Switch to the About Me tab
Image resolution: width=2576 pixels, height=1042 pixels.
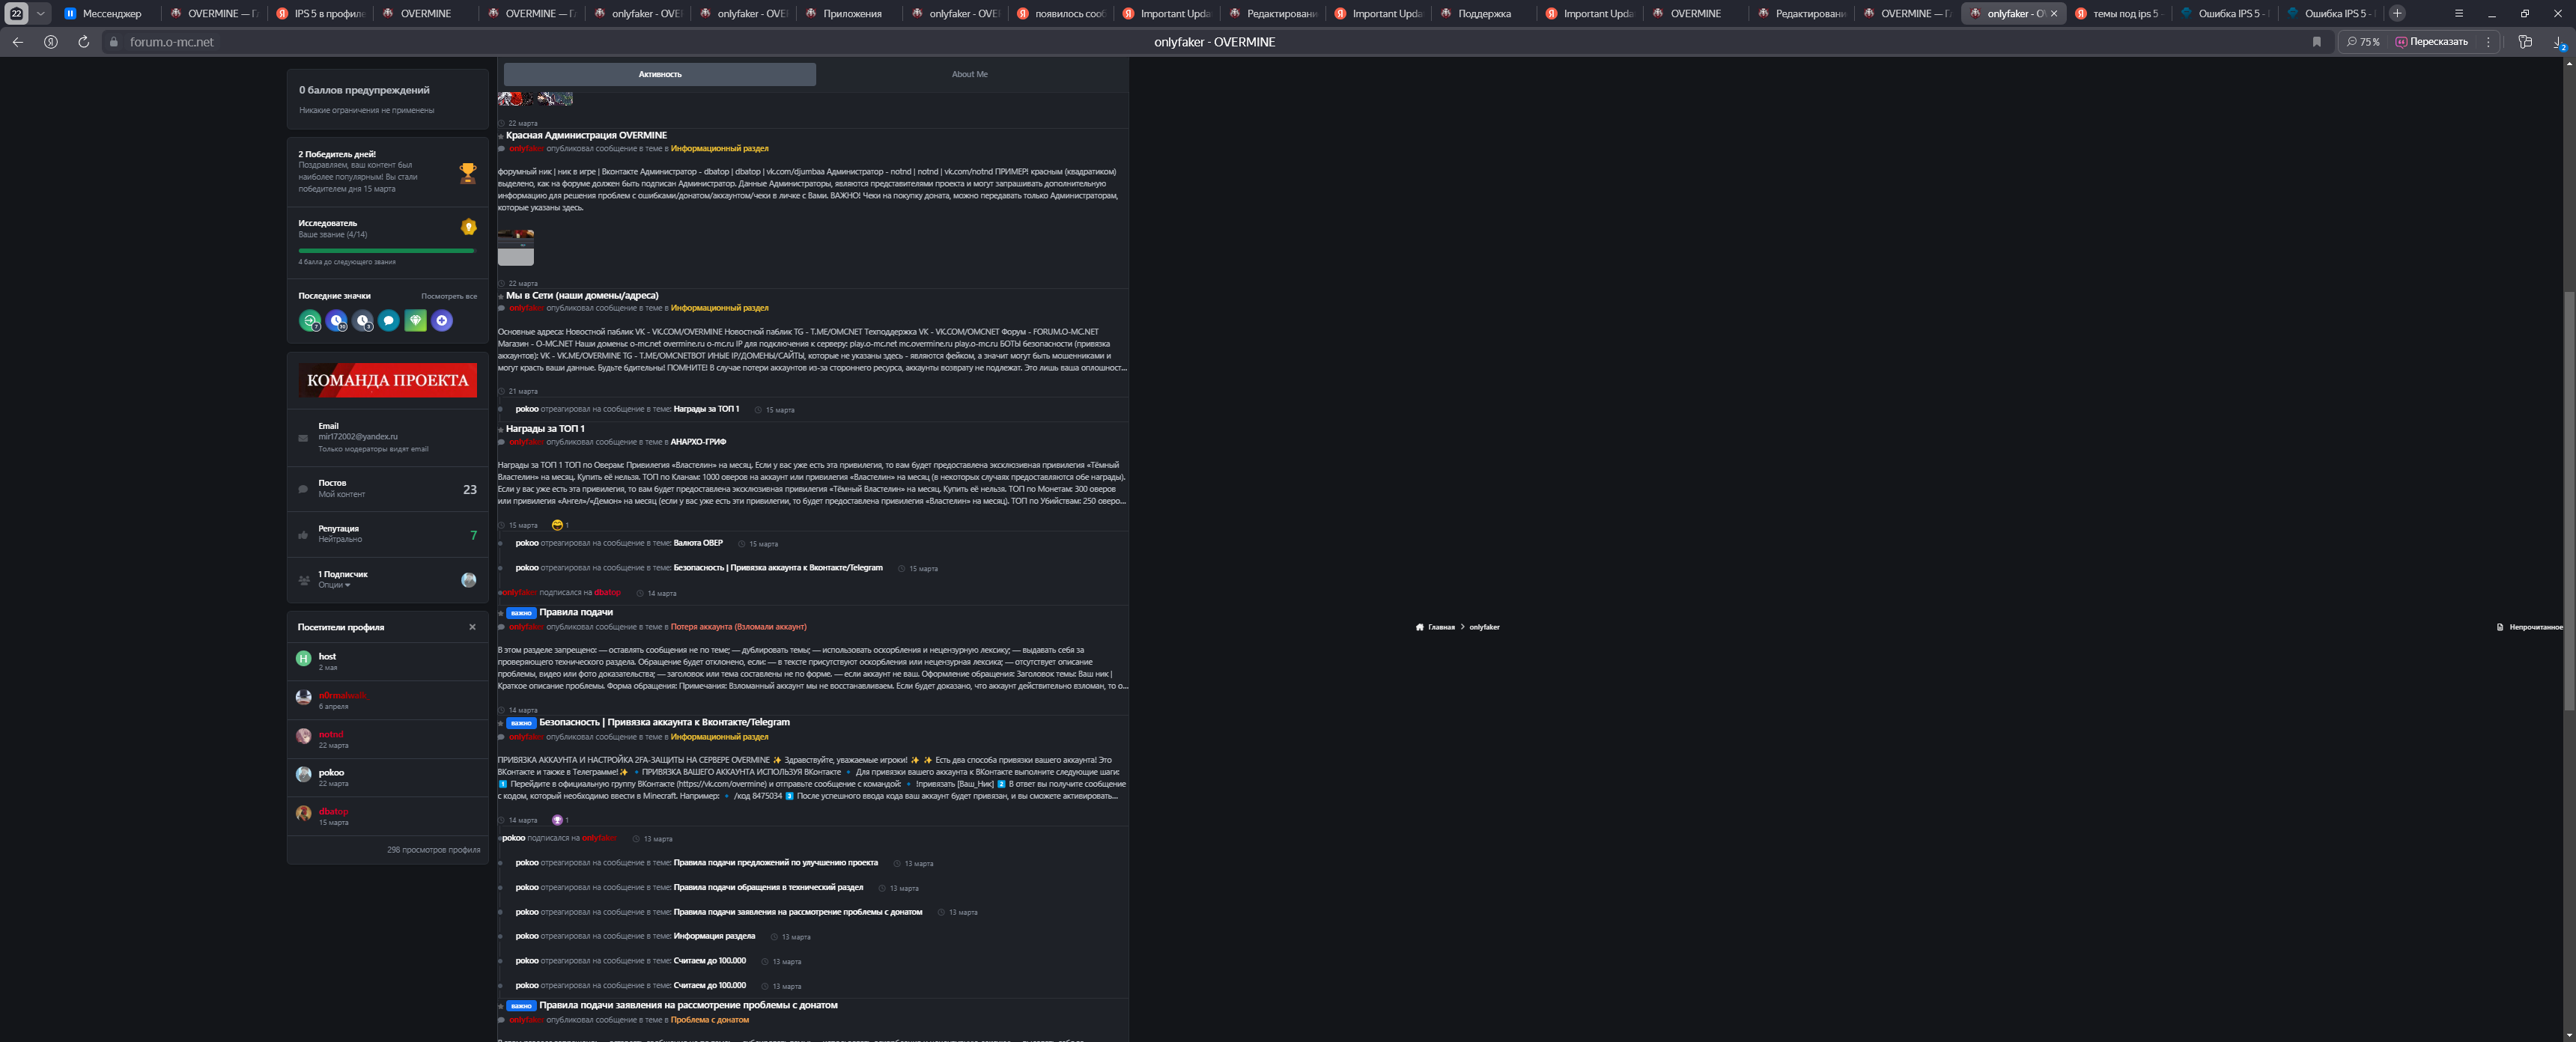(x=969, y=74)
